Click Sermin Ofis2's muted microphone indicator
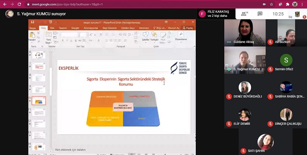The height and width of the screenshot is (155, 307). point(270,69)
